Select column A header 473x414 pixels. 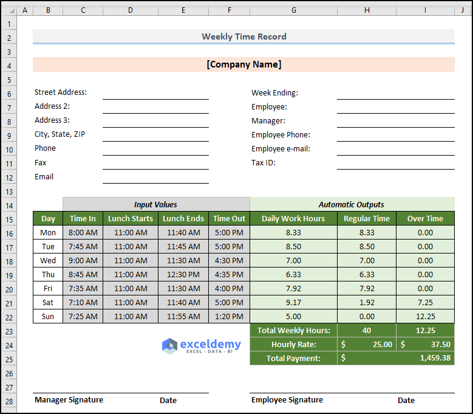25,10
